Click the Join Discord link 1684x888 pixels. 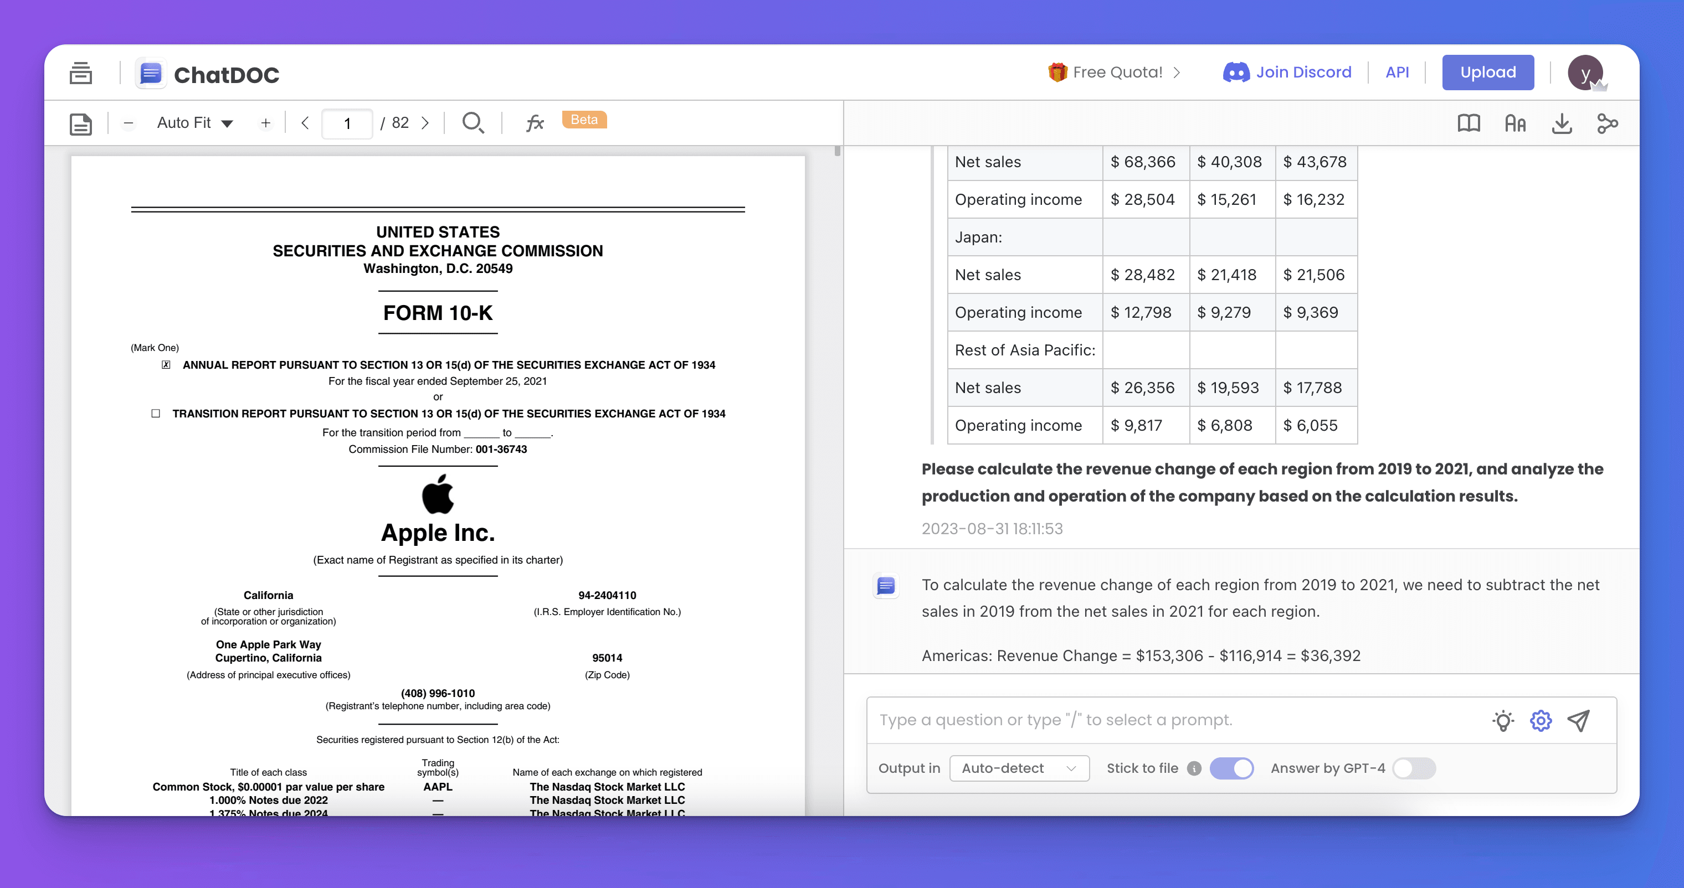coord(1287,73)
